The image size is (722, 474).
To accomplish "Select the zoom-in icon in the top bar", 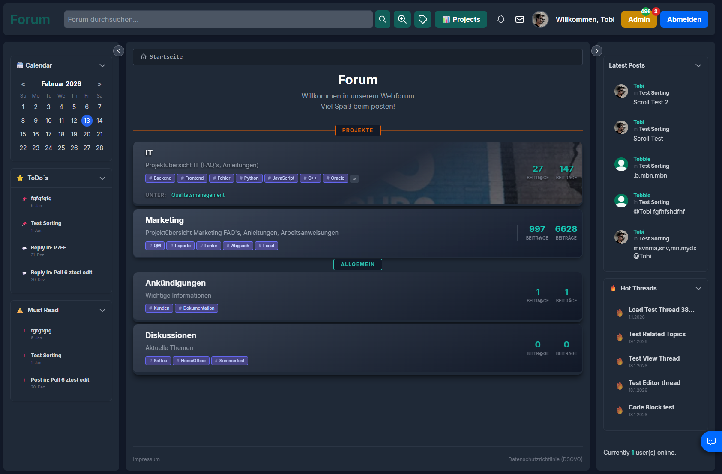I will [402, 19].
